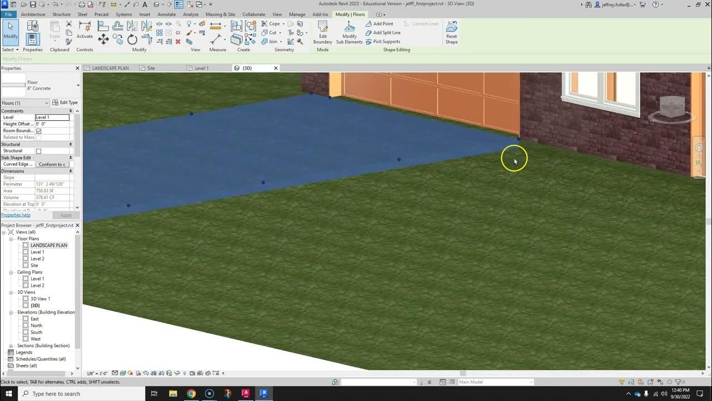Click the Windows Start button
Image resolution: width=712 pixels, height=401 pixels.
9,394
